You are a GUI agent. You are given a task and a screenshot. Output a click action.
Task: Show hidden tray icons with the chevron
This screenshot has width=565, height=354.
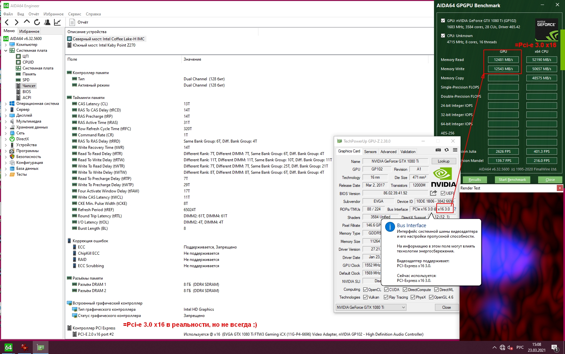(x=494, y=347)
